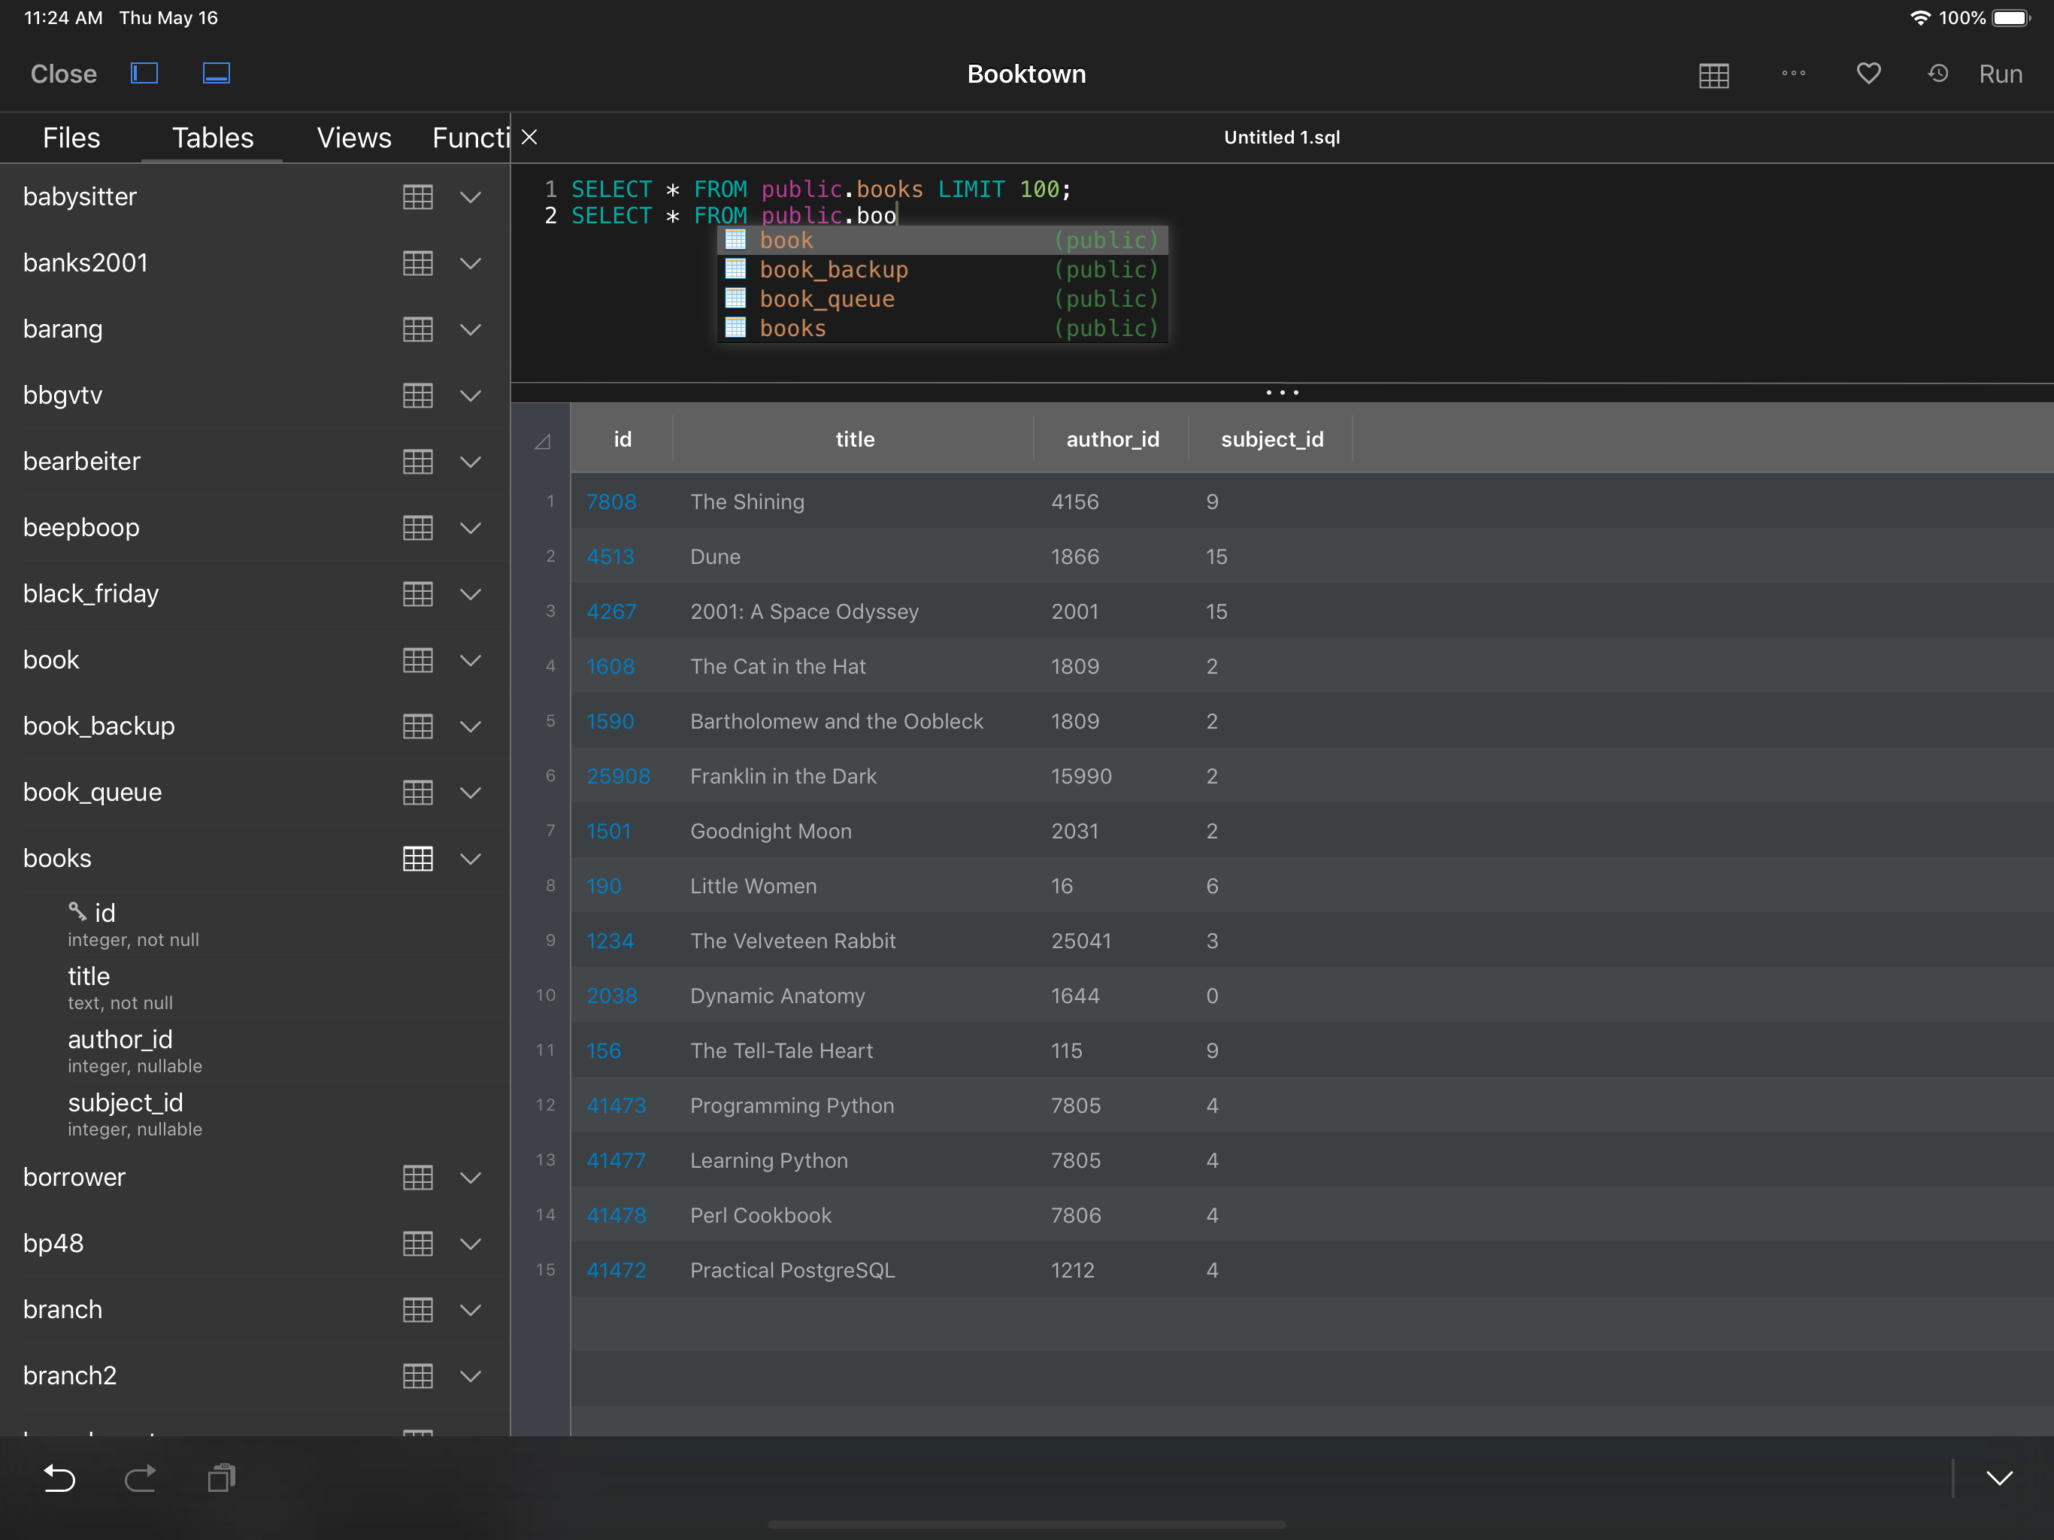Switch to the Files tab
The width and height of the screenshot is (2054, 1540).
click(71, 138)
